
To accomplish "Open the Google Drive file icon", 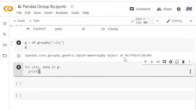I will click(x=20, y=6).
